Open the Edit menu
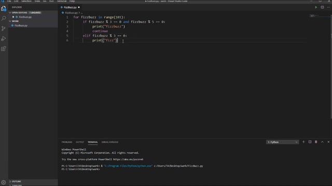This screenshot has height=186, width=332. (16, 1)
